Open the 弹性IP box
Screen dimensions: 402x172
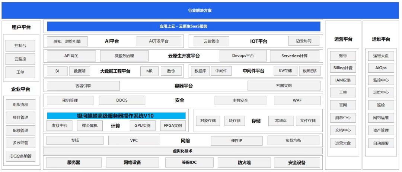click(x=237, y=140)
